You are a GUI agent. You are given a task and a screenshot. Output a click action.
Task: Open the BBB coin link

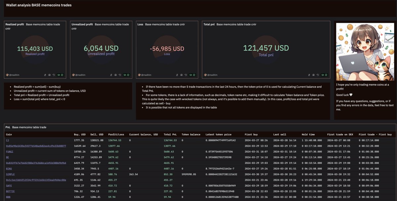[8, 197]
